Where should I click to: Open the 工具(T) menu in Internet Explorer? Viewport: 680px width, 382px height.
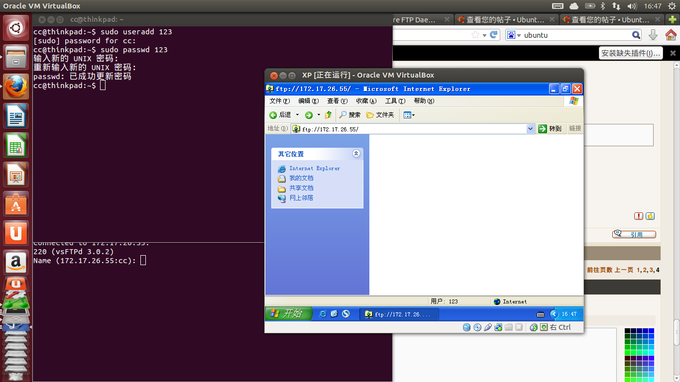(395, 101)
